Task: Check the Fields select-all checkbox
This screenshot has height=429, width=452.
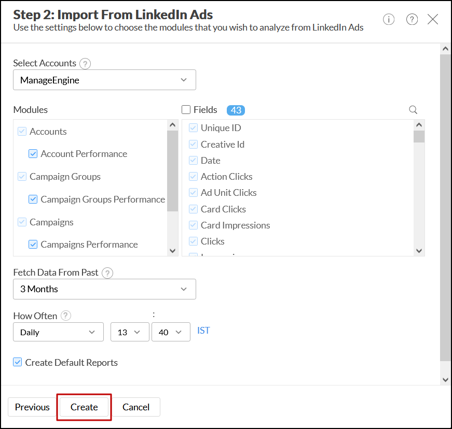Action: (x=186, y=110)
